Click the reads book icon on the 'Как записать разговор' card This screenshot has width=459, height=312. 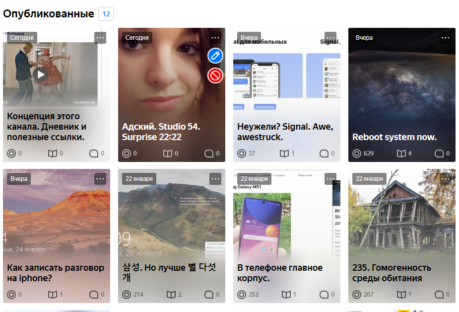point(53,295)
